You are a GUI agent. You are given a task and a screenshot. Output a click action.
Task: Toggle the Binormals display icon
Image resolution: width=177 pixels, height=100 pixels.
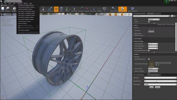(x=93, y=9)
